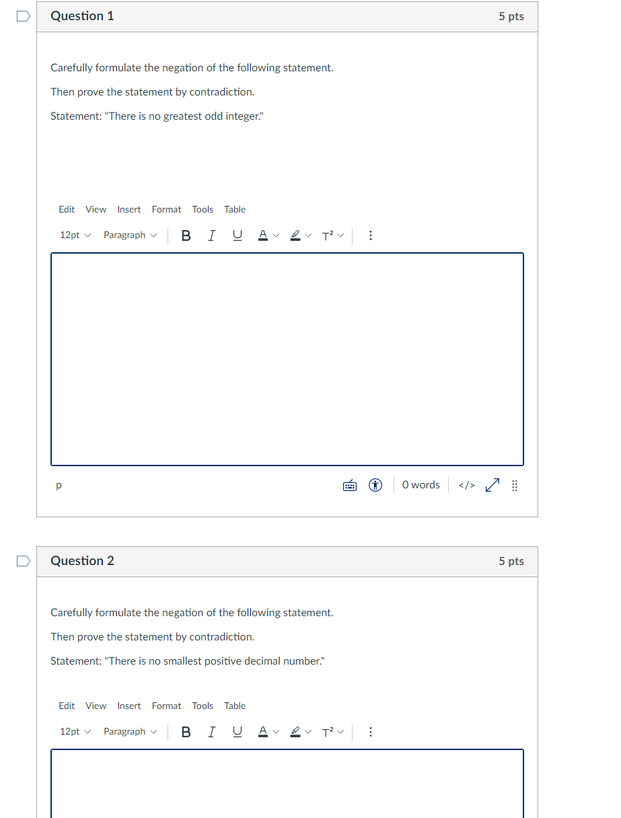621x818 pixels.
Task: Expand the superscript options arrow in Question 2
Action: pos(340,732)
